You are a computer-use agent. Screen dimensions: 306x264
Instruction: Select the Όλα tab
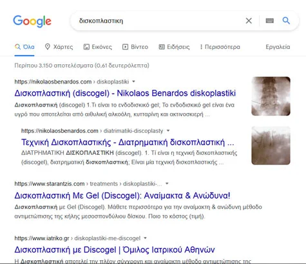coord(24,47)
